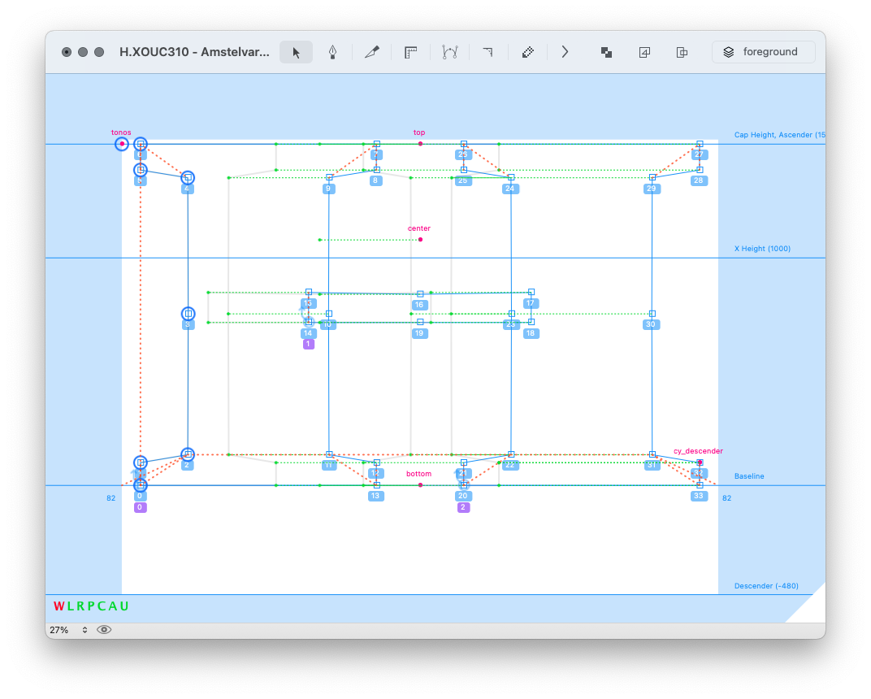The width and height of the screenshot is (871, 699).
Task: Click the remove overlap icon
Action: [x=606, y=52]
